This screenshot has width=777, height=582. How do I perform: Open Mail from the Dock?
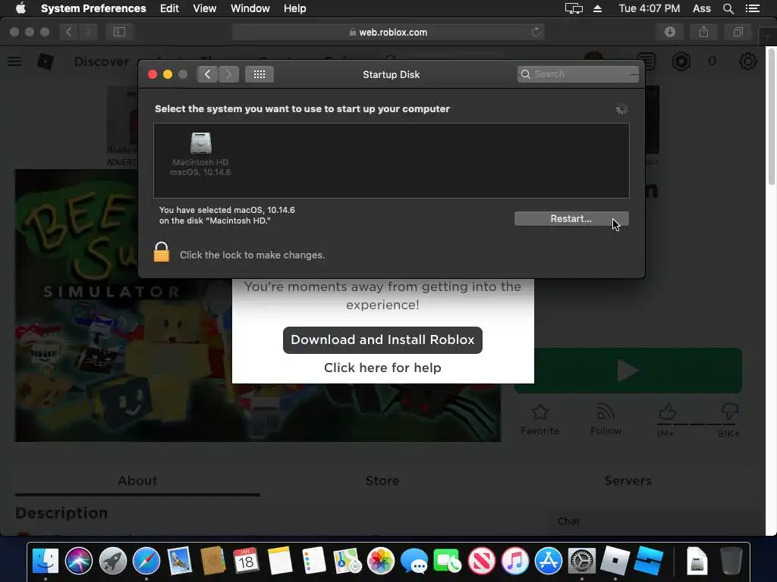179,561
